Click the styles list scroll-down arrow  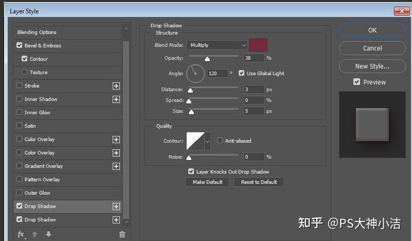126,221
